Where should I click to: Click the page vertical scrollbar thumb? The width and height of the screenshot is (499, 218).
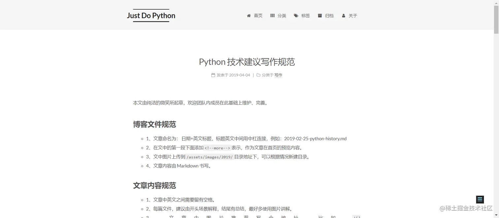(496, 20)
